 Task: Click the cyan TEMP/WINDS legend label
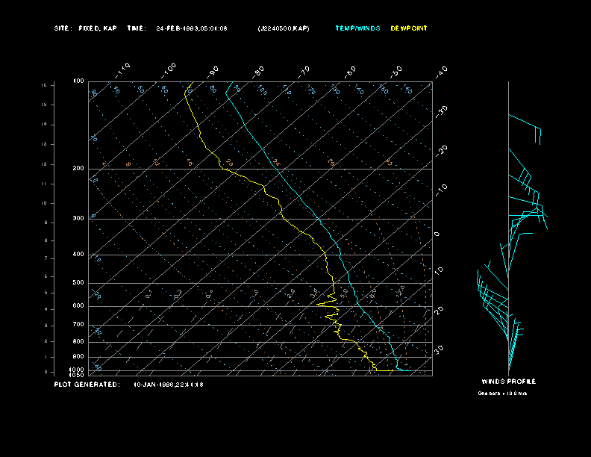357,28
